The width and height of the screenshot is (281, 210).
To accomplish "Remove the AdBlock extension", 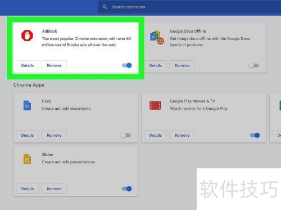I will [54, 65].
